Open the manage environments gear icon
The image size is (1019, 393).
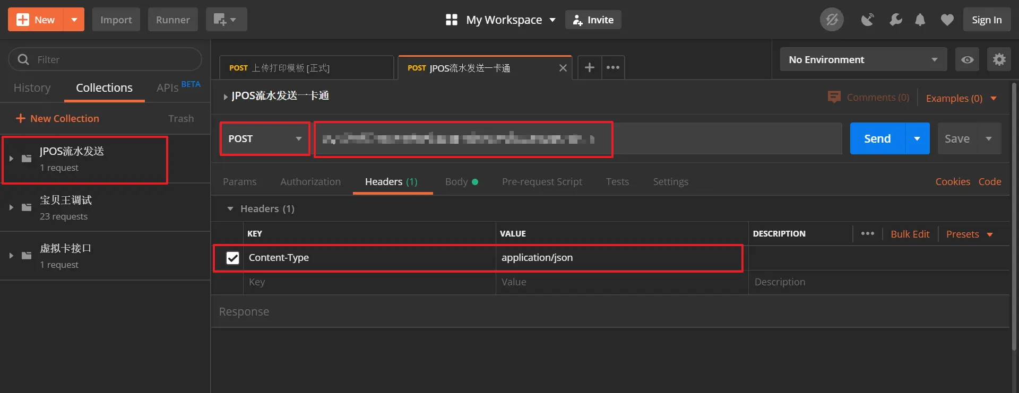(x=999, y=59)
